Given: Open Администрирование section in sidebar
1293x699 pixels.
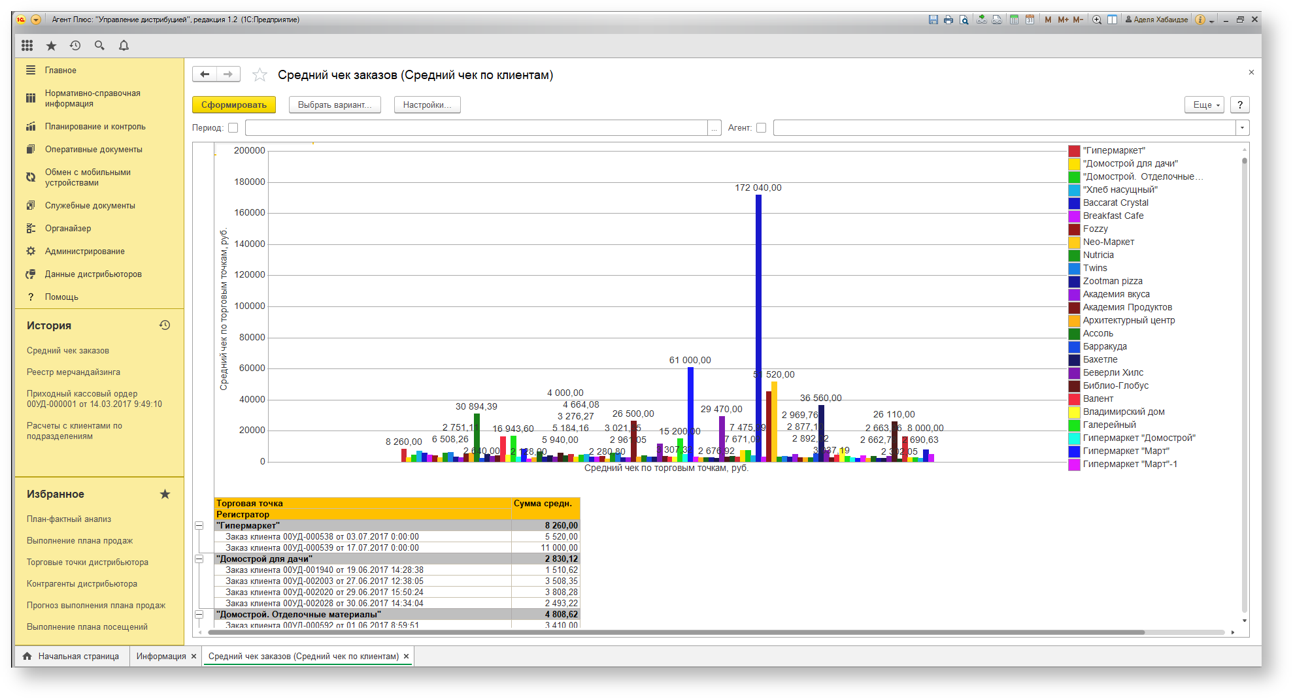Looking at the screenshot, I should [84, 252].
